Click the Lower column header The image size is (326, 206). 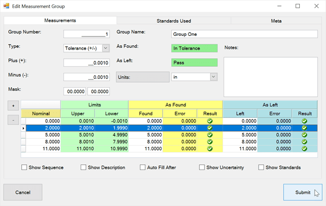tap(112, 114)
